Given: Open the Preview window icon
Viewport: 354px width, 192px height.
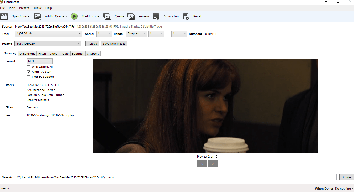Looking at the screenshot, I should click(131, 16).
